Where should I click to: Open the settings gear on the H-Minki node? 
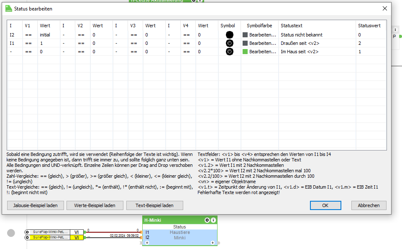tap(207, 220)
